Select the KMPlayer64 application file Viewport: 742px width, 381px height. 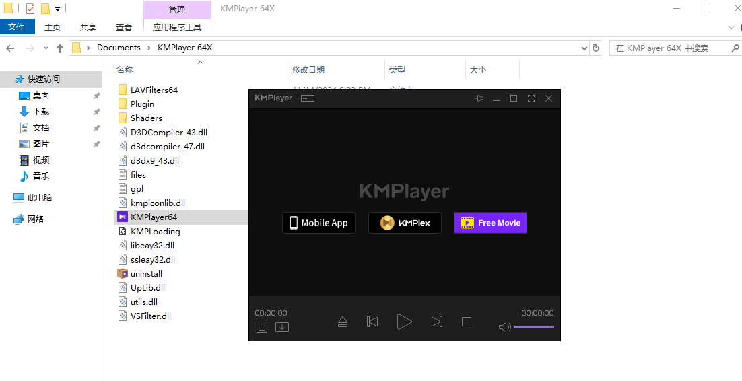(x=154, y=217)
